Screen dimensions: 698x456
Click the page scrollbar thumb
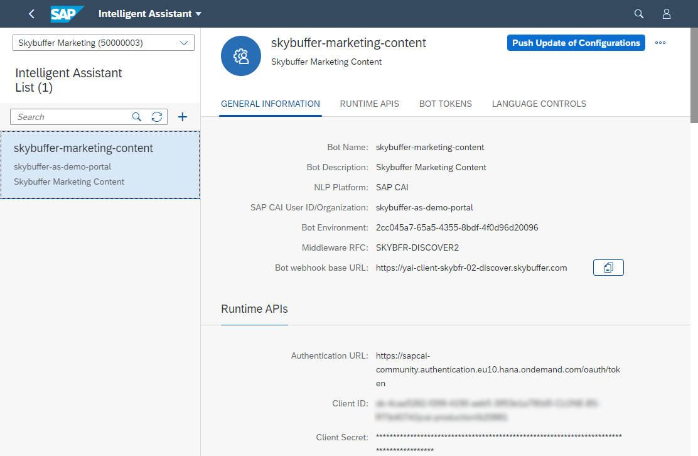click(694, 75)
